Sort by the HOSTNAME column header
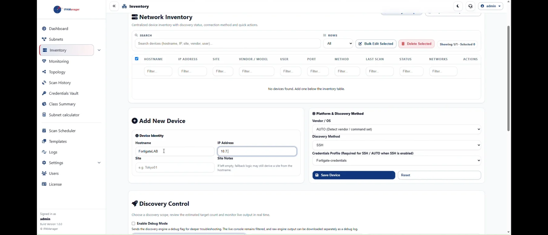This screenshot has width=548, height=235. click(x=153, y=59)
